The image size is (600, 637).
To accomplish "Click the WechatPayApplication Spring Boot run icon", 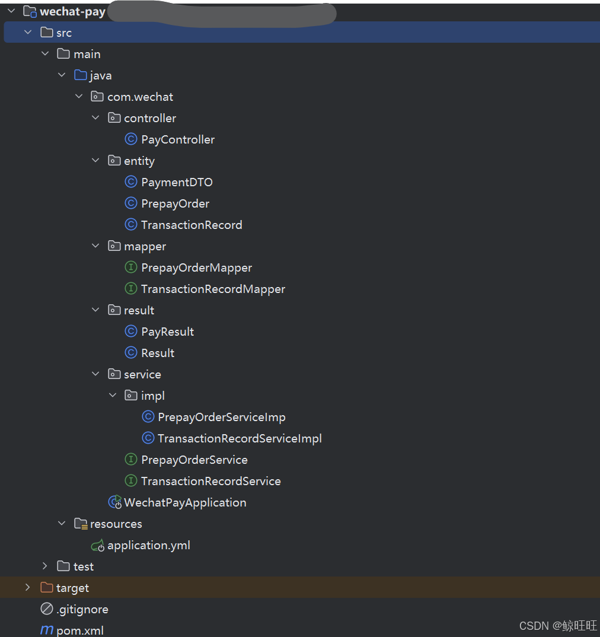I will point(115,502).
